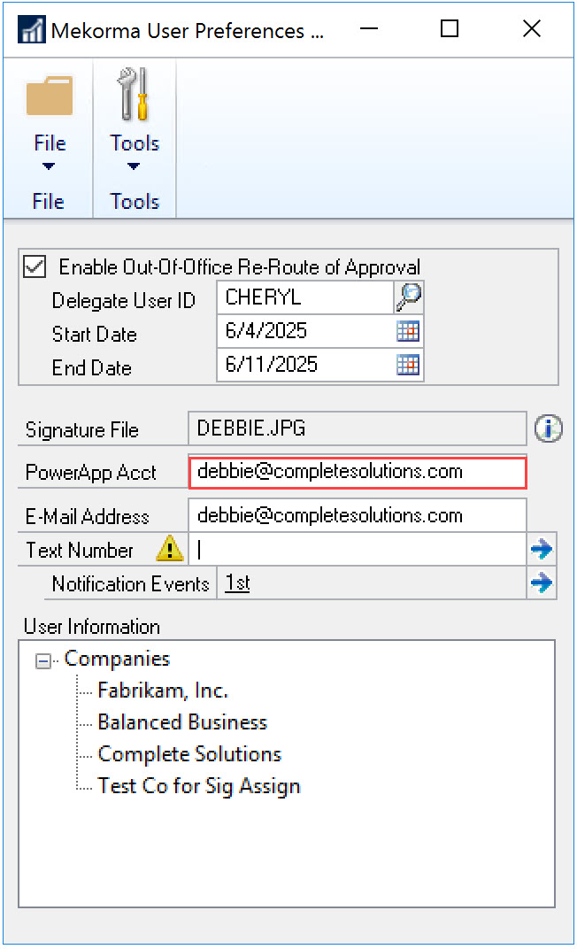Click the Signature File info icon
Screen dimensions: 577x949
[x=549, y=429]
